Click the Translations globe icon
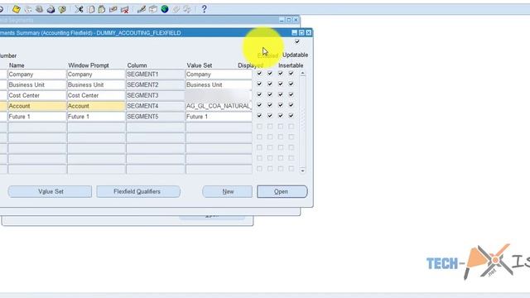Screen dimensions: 530x298 tap(165, 9)
